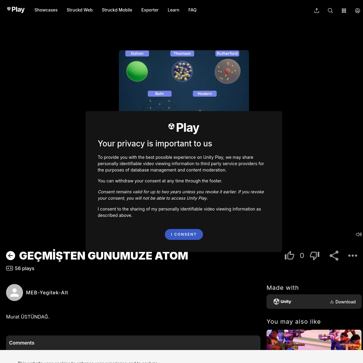Open the FAQ page
This screenshot has width=363, height=363.
tap(192, 10)
